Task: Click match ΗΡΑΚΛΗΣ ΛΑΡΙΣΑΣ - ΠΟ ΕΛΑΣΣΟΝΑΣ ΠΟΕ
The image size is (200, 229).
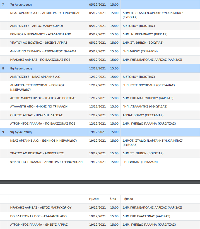Action: (40, 60)
